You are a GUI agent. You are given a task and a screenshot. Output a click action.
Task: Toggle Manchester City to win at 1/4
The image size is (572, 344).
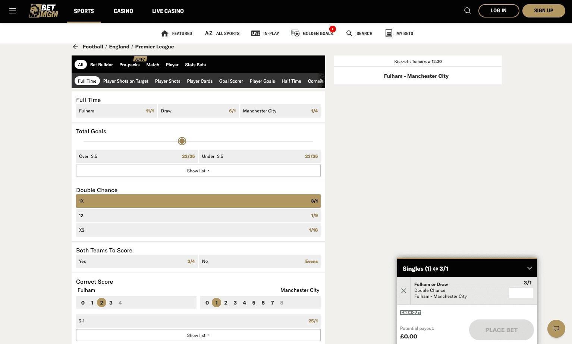pos(280,111)
